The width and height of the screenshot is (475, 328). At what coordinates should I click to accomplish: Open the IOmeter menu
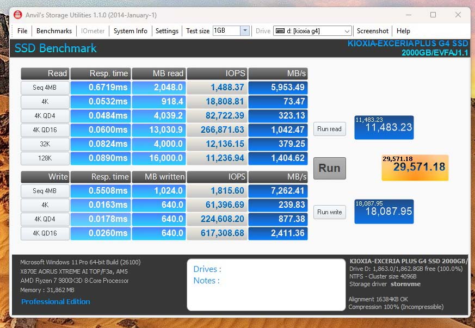click(92, 31)
